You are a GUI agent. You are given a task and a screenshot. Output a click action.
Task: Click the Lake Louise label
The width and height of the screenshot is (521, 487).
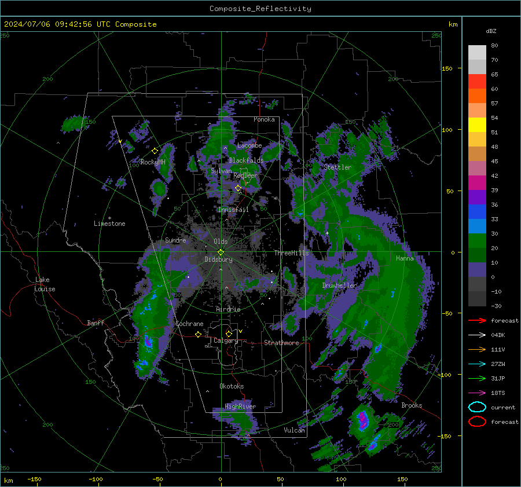click(x=45, y=284)
